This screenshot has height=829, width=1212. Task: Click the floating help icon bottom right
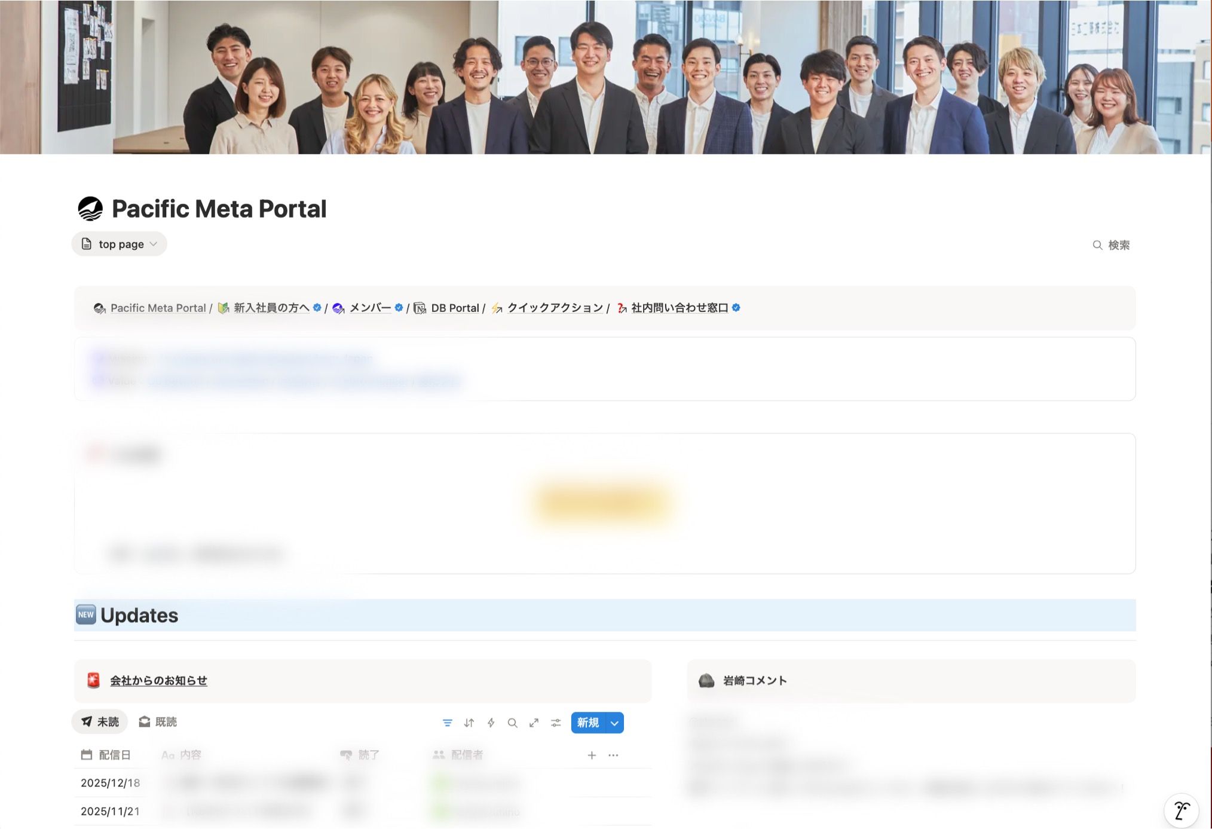(1181, 810)
